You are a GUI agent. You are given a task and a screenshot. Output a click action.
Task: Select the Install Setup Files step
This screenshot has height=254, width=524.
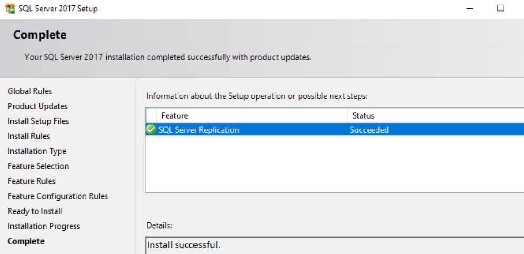pos(38,121)
